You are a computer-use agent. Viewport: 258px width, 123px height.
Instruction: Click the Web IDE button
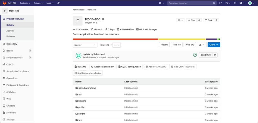coord(190,45)
